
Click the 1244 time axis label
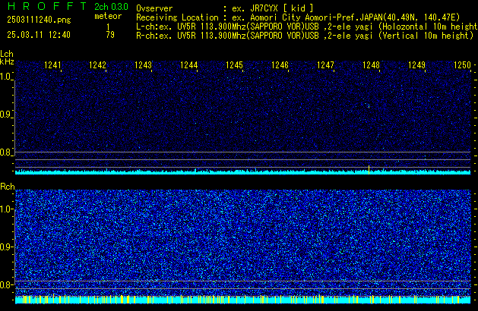[188, 65]
